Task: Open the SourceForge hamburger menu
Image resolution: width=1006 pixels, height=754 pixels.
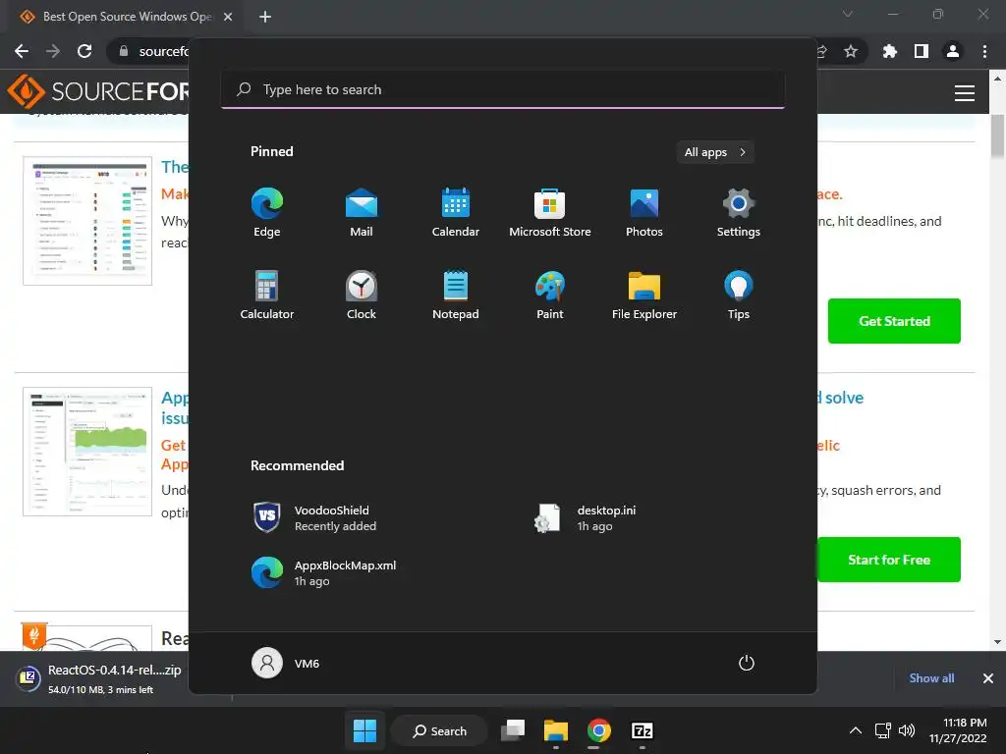Action: (965, 93)
